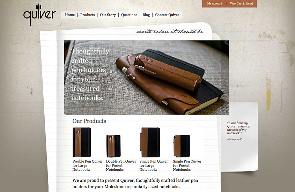The height and width of the screenshot is (192, 295).
Task: Open the Home menu item
Action: click(70, 15)
